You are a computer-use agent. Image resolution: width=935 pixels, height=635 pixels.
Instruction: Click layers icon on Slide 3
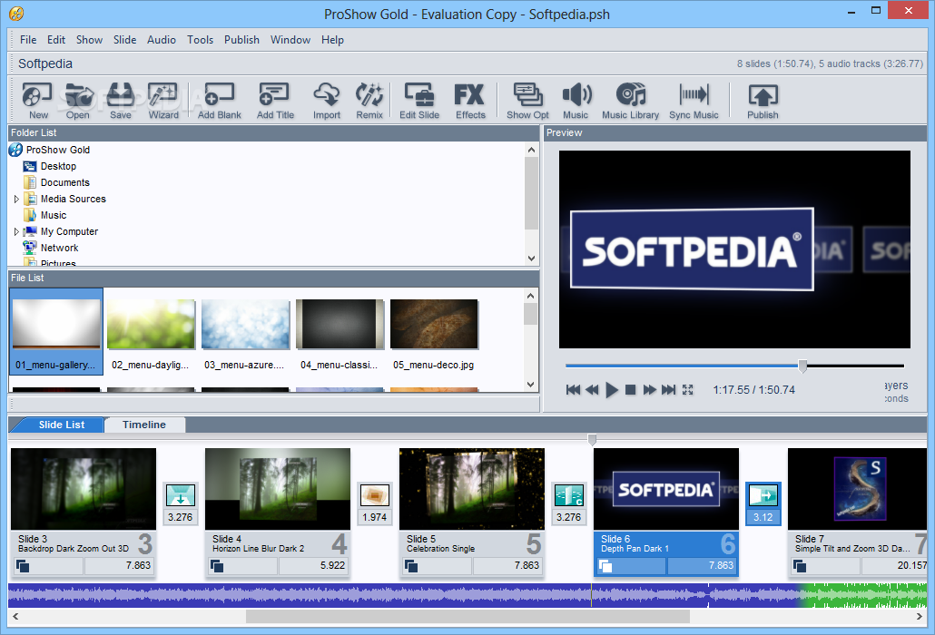23,566
